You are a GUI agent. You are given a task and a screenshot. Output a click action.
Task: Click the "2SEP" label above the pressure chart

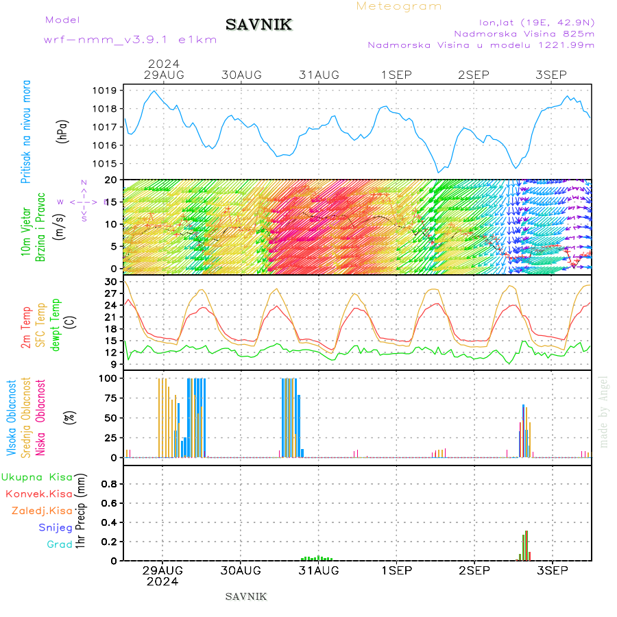pos(474,75)
